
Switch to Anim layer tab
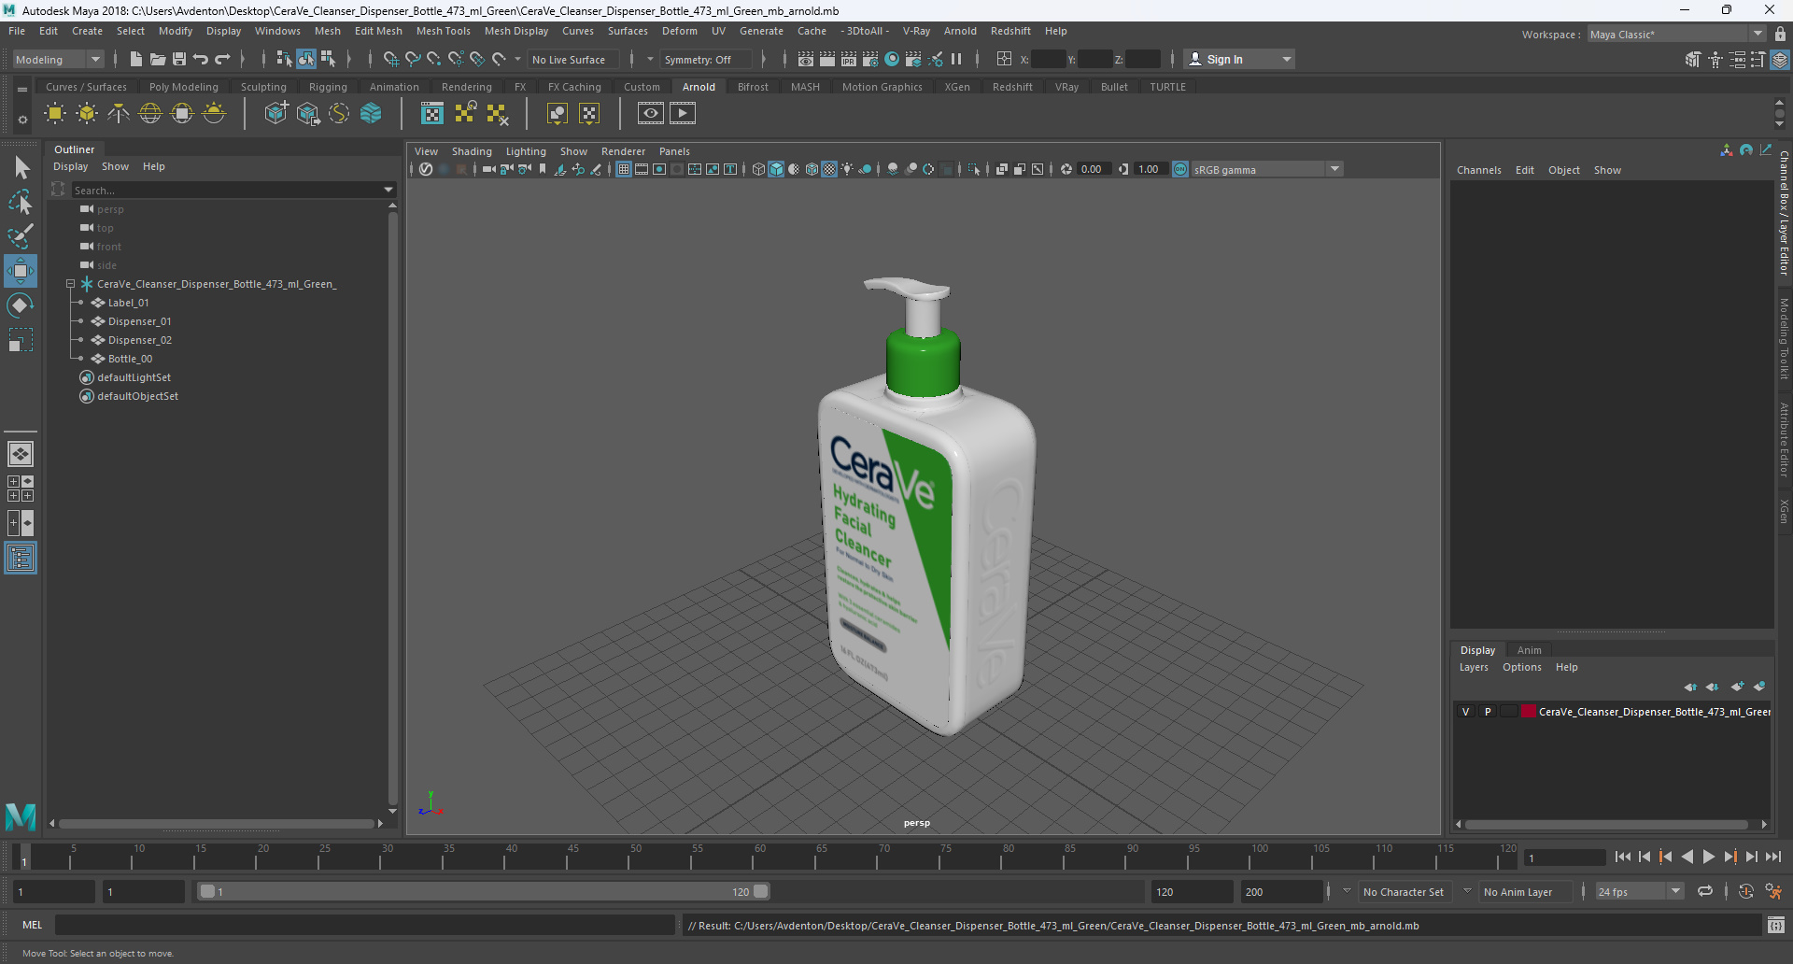coord(1529,650)
